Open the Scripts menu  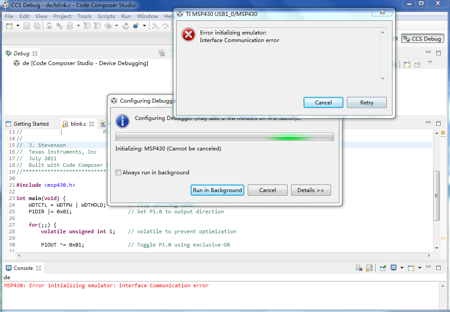click(106, 16)
